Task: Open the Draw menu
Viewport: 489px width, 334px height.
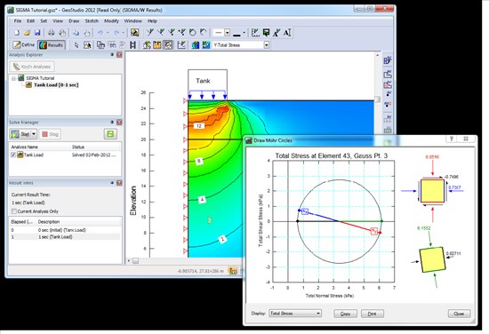Action: 74,21
